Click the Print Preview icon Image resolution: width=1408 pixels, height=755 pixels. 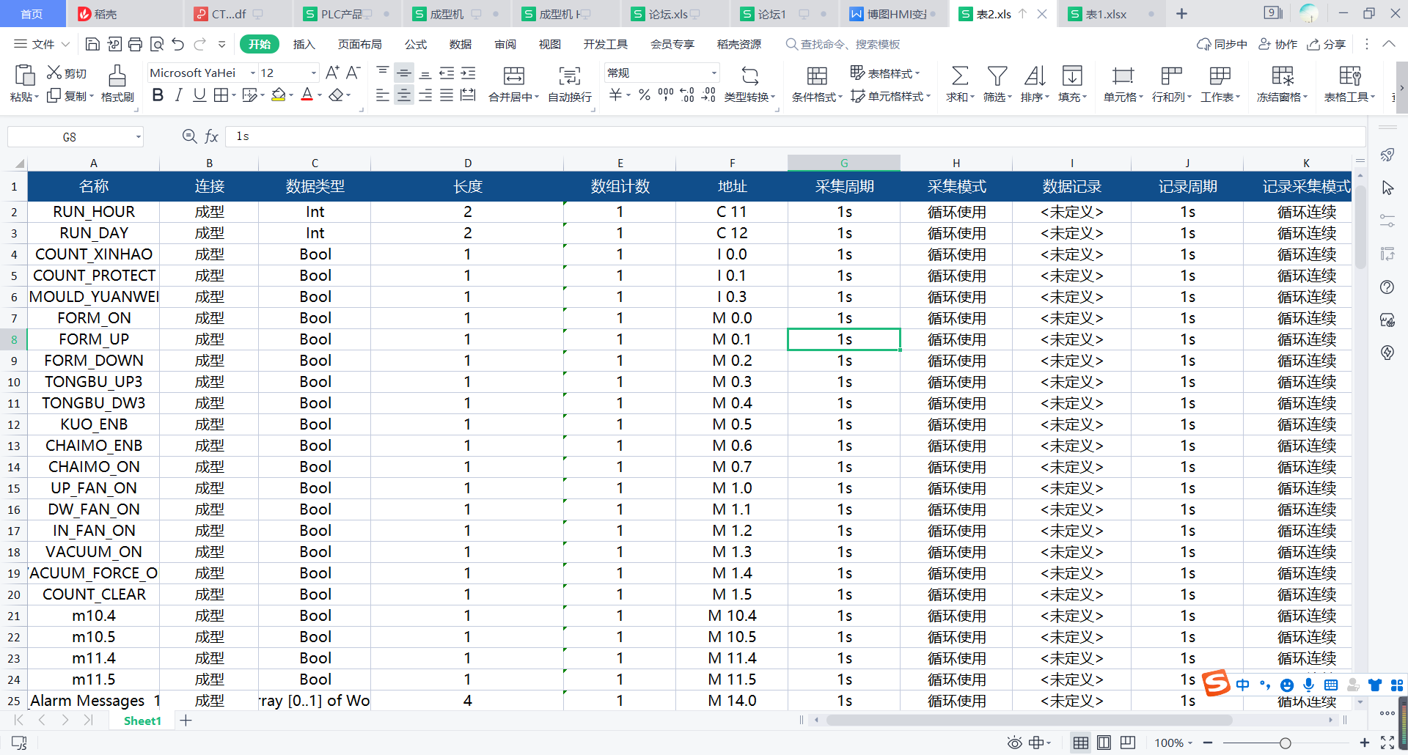point(156,45)
